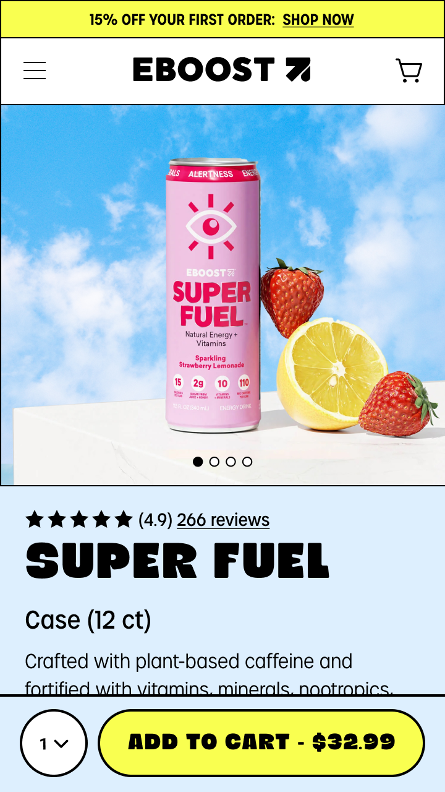Viewport: 445px width, 792px height.
Task: Click the Super Fuel can image
Action: (213, 295)
